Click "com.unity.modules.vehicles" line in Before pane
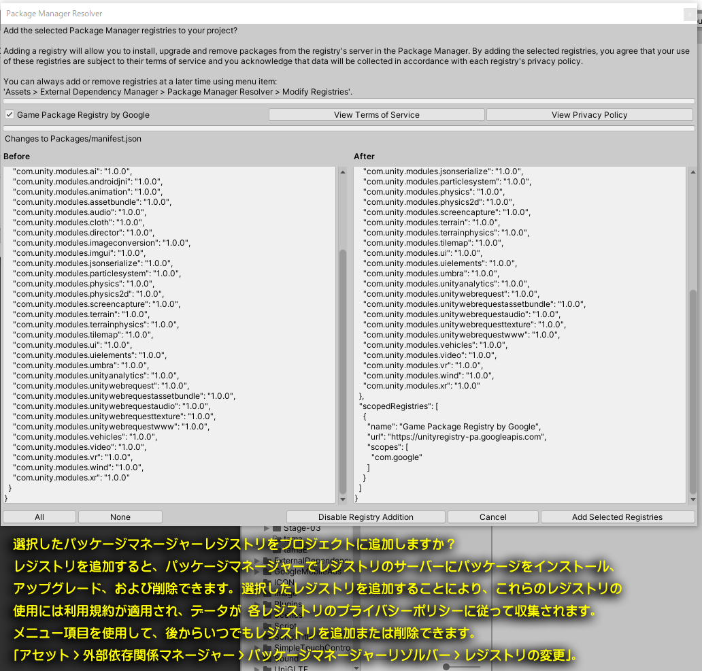 pos(85,437)
